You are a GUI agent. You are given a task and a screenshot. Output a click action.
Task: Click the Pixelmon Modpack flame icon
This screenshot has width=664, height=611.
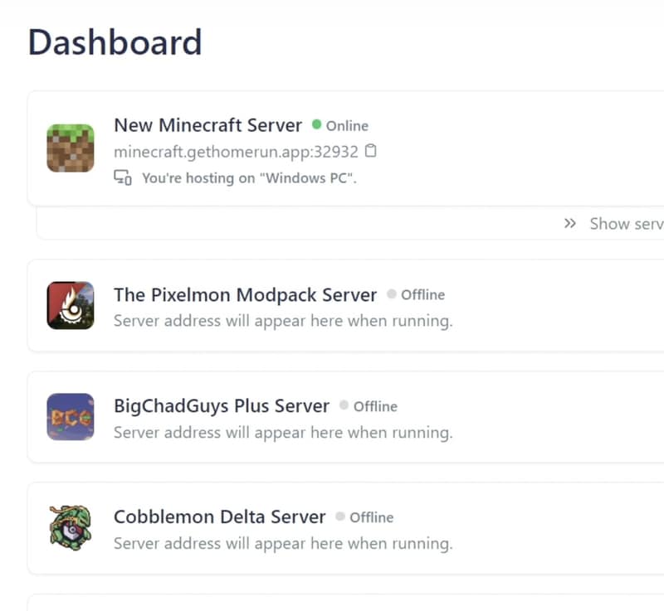pyautogui.click(x=71, y=305)
